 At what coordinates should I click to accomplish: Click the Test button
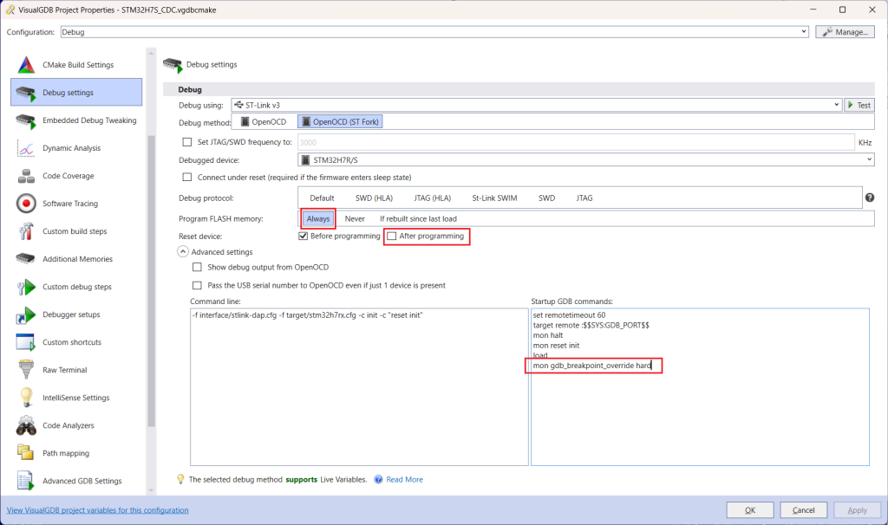(859, 105)
